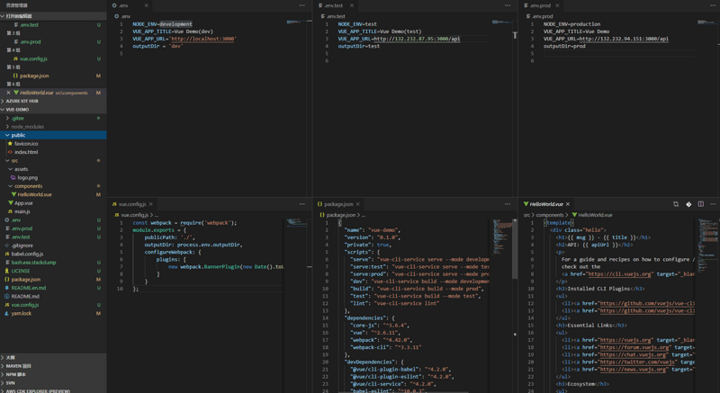Close HelloWorld.vue in the open editors list
The image size is (720, 393).
[x=9, y=93]
